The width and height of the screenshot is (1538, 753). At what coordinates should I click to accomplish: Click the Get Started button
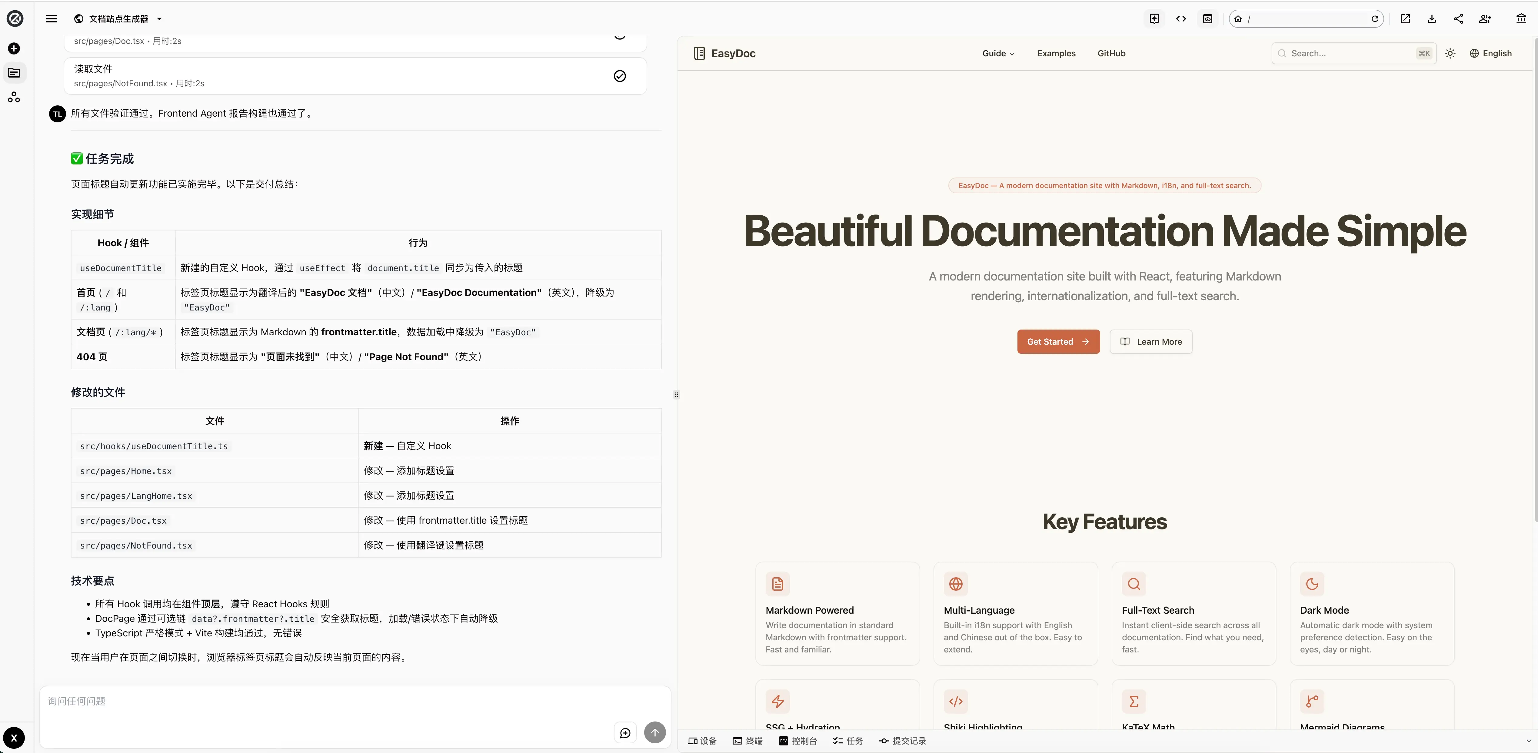click(1059, 342)
